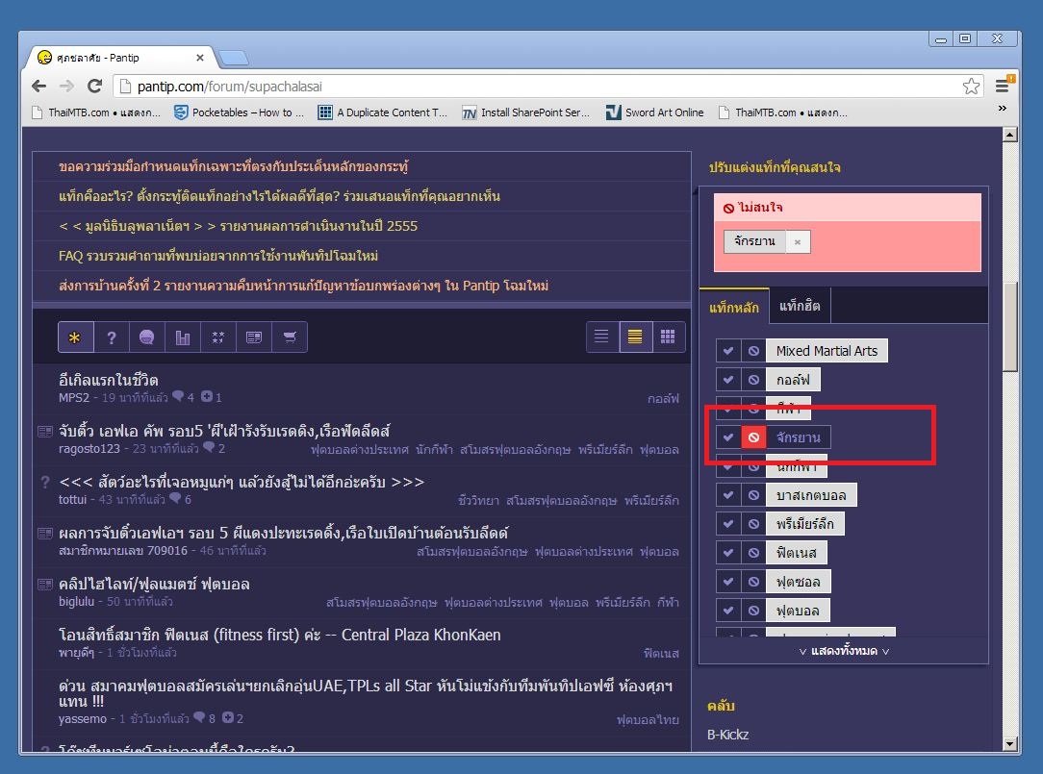This screenshot has width=1043, height=774.
Task: Ignore the ฟุตซอล tag
Action: tap(753, 581)
